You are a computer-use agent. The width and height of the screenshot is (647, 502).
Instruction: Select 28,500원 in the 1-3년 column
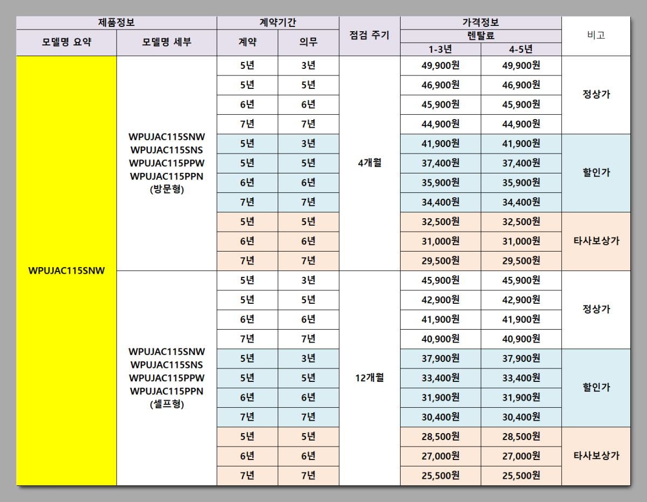(x=440, y=437)
